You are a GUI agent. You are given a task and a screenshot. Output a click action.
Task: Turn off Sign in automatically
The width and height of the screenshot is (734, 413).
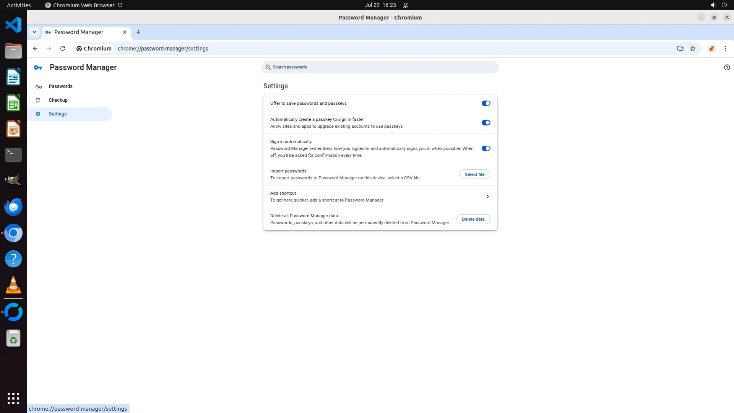[486, 148]
